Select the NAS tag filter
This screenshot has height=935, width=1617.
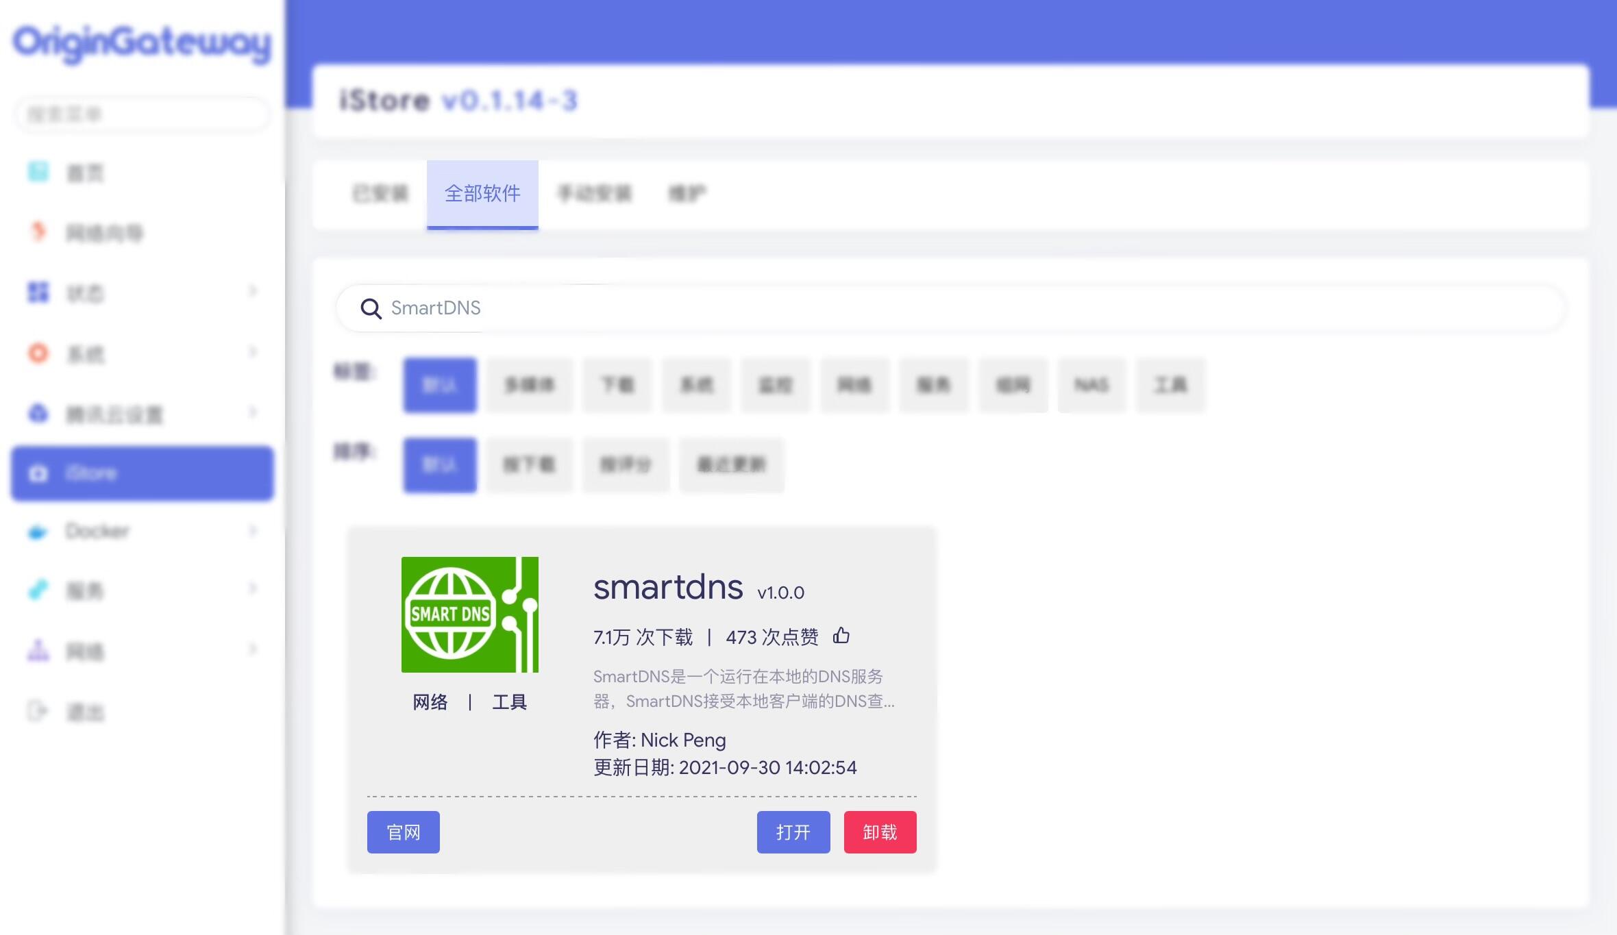point(1091,385)
